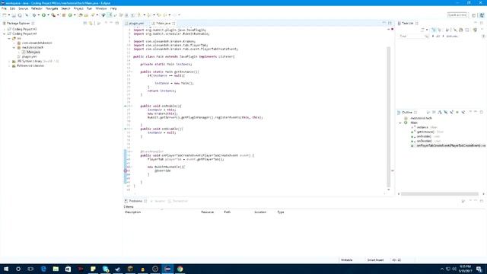Open the Run menu
Viewport: 487px width, 274px height.
[x=90, y=8]
